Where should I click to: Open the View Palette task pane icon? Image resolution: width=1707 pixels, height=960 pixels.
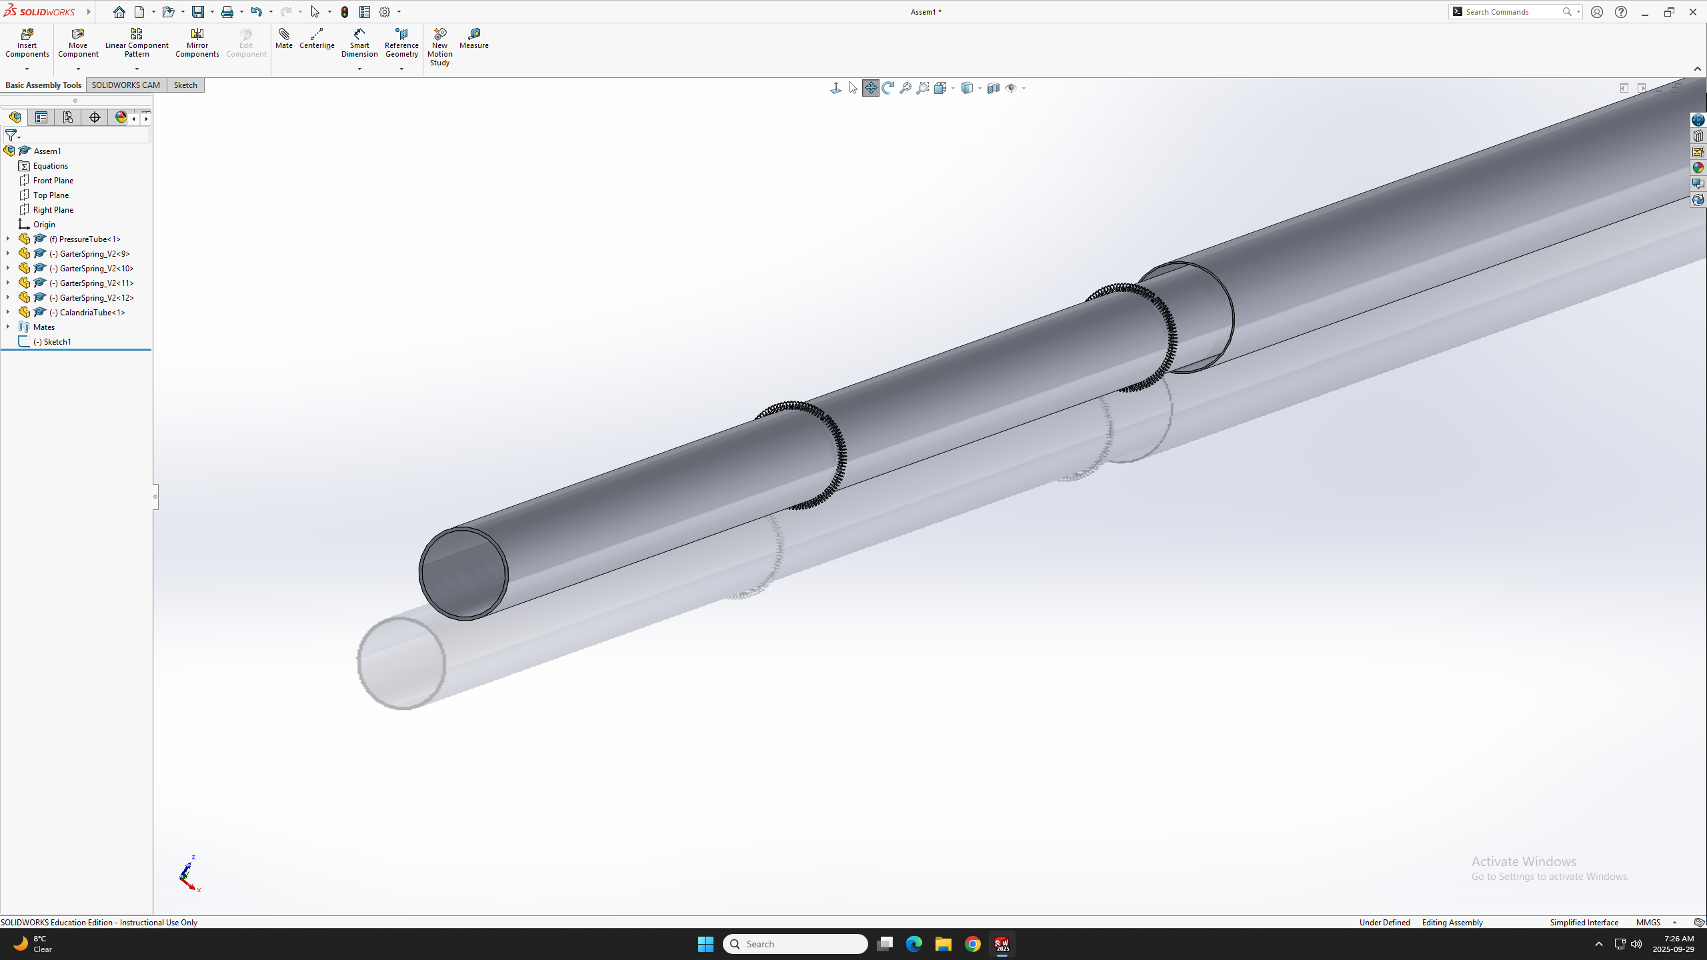click(1698, 152)
